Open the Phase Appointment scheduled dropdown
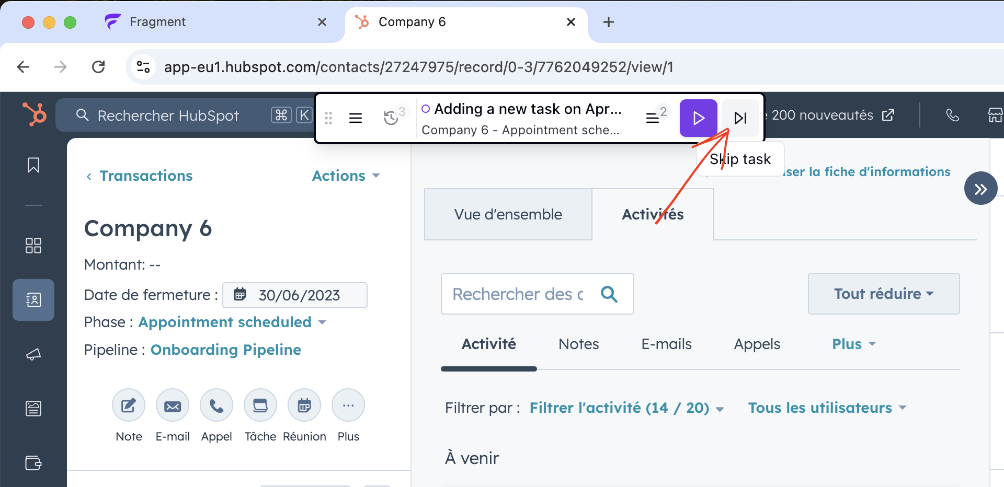The height and width of the screenshot is (487, 1004). pos(232,322)
